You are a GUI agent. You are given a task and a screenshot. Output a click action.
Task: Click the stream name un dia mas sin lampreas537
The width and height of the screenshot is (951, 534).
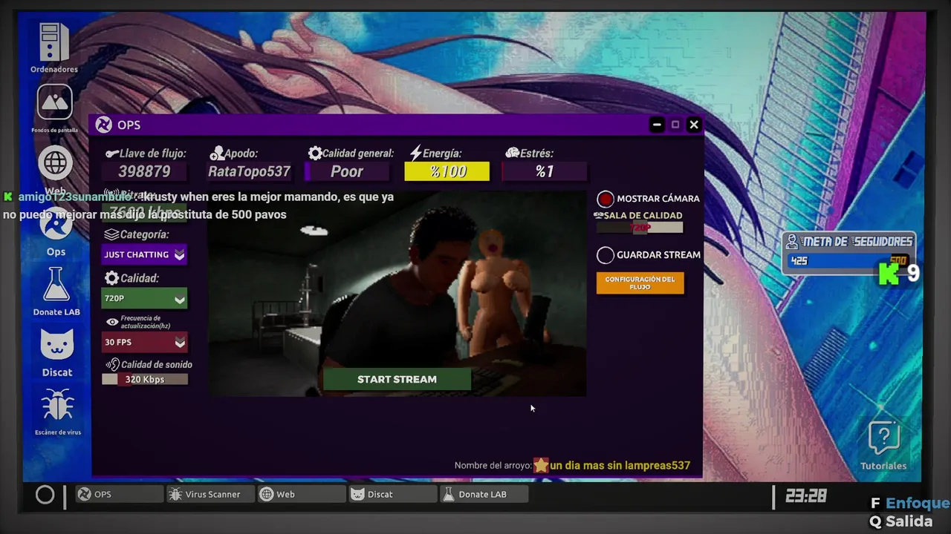click(620, 466)
